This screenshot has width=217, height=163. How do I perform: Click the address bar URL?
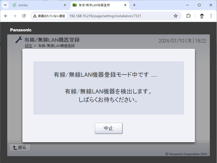tap(105, 16)
